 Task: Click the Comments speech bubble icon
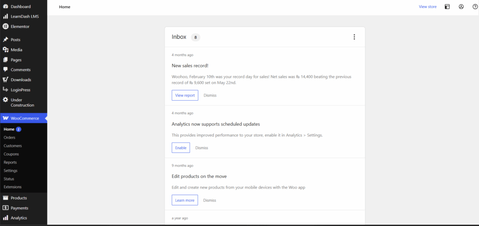coord(5,69)
